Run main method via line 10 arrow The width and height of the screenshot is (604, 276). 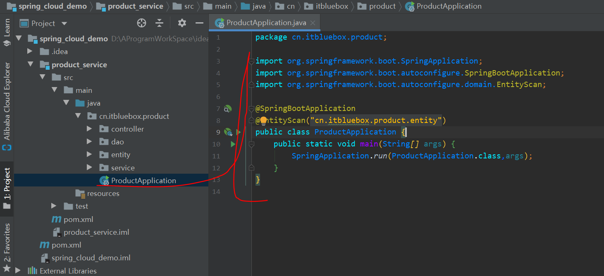point(233,144)
